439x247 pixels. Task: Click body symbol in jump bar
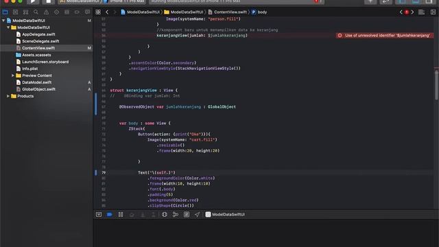pyautogui.click(x=259, y=12)
